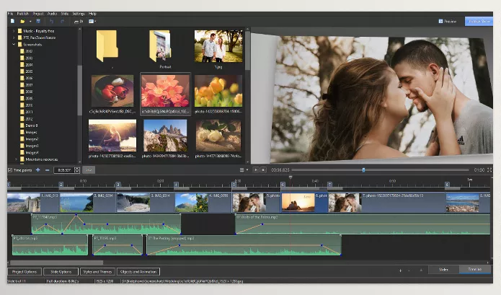The height and width of the screenshot is (295, 501).
Task: Toggle the Time points checkbox
Action: click(x=10, y=170)
